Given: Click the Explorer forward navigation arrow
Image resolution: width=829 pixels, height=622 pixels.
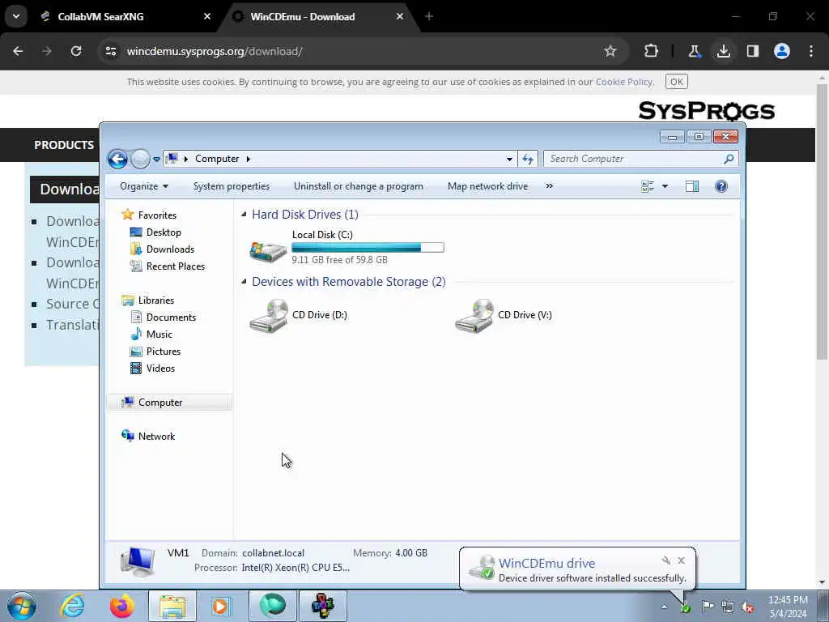Looking at the screenshot, I should click(x=140, y=159).
